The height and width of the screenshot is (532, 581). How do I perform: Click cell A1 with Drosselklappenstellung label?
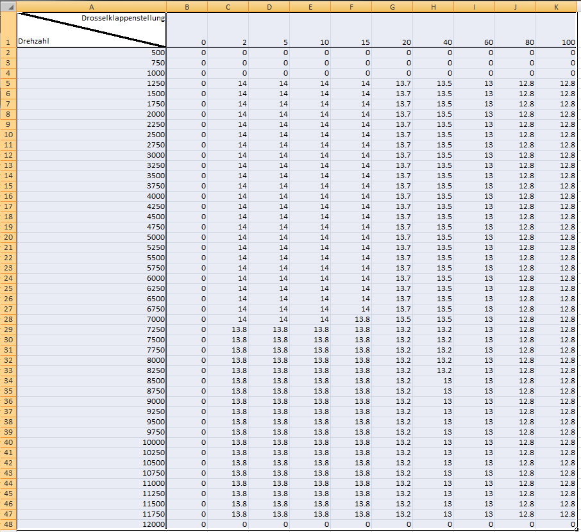[92, 29]
